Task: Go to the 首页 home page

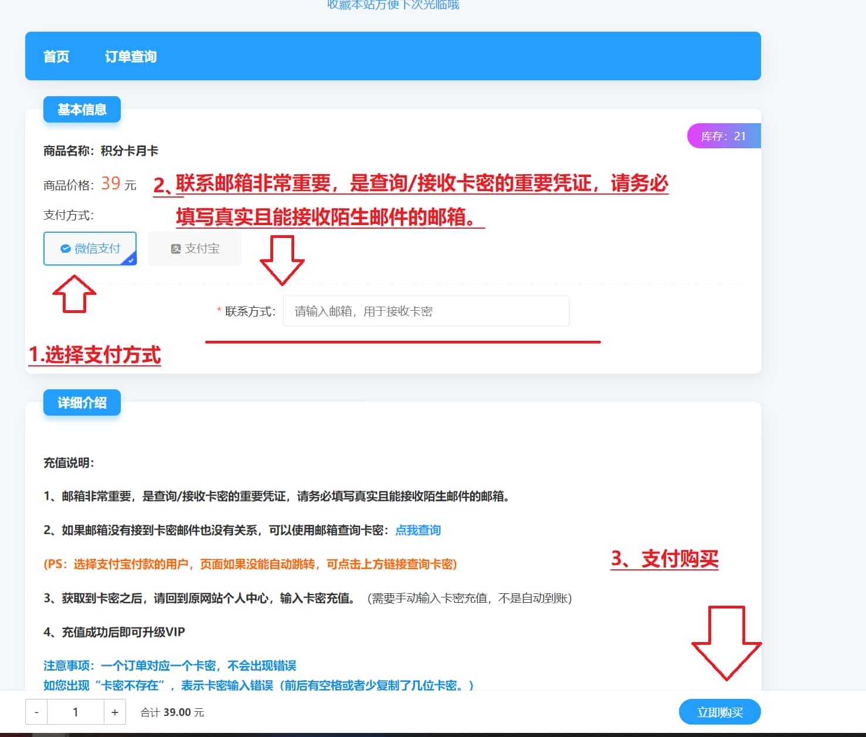Action: [x=56, y=56]
